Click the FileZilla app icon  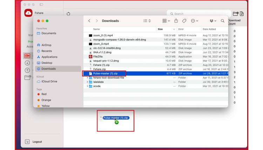point(90,57)
